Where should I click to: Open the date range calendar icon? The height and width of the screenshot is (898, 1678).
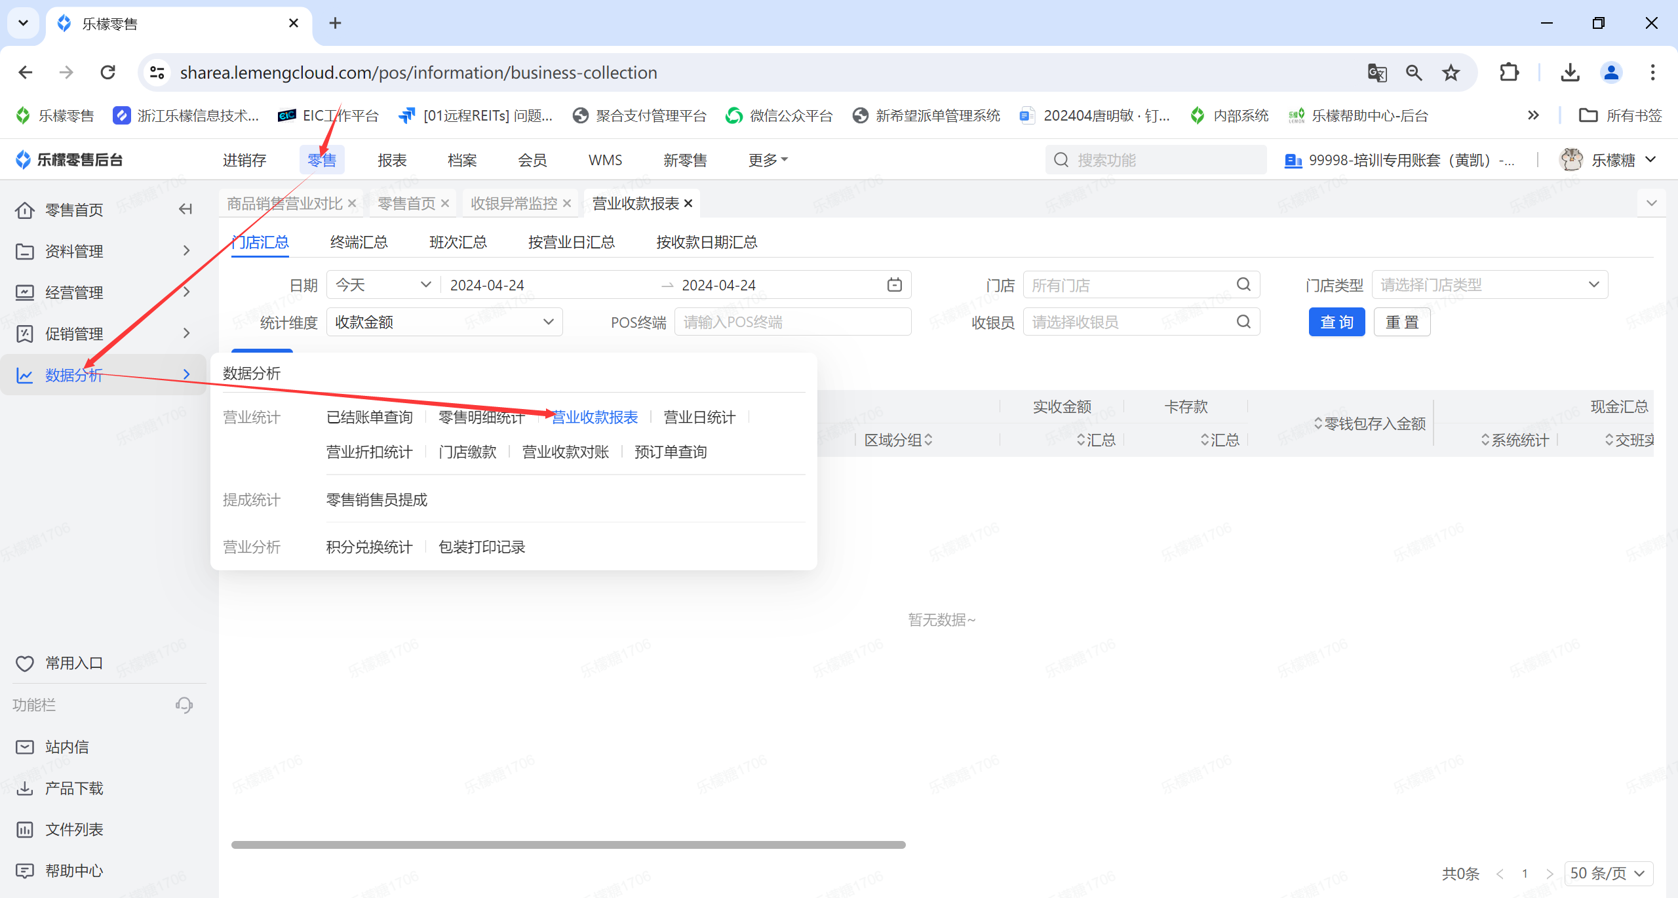[895, 285]
